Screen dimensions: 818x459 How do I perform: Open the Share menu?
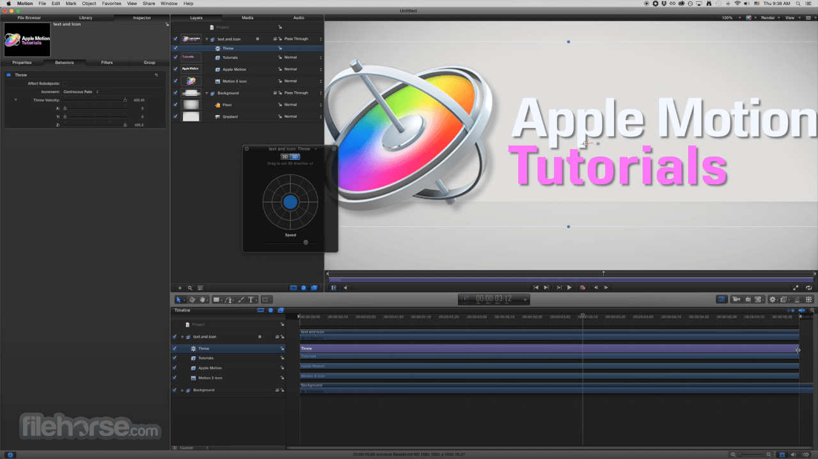[x=148, y=3]
